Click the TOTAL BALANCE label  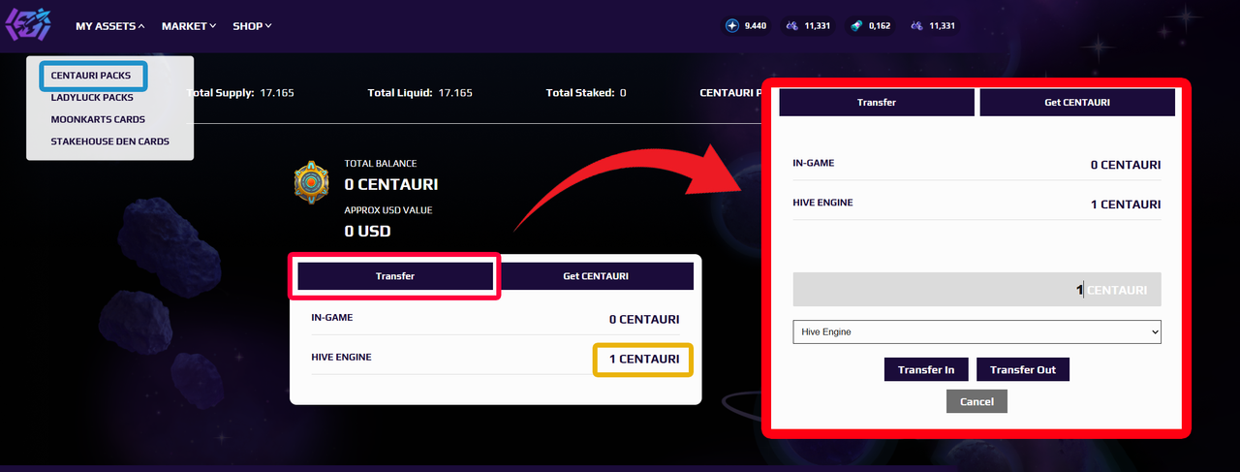381,164
